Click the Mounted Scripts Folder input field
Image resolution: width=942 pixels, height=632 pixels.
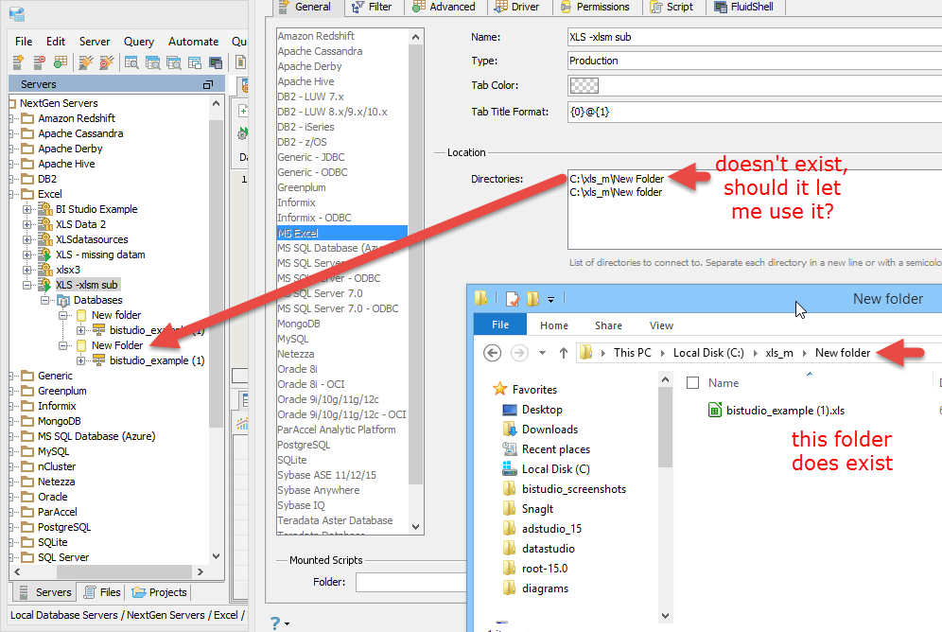[410, 582]
